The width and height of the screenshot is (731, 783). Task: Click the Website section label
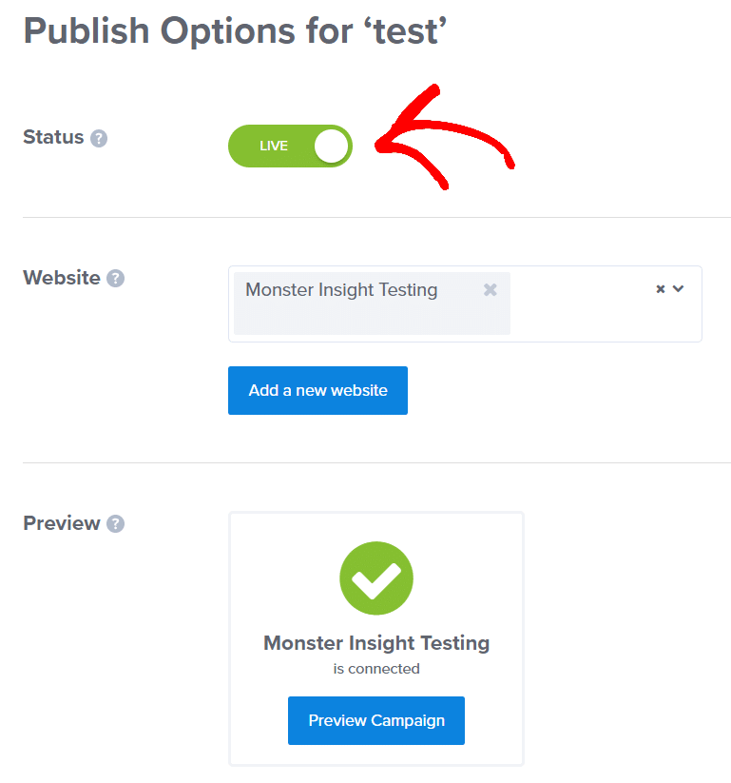pyautogui.click(x=62, y=278)
